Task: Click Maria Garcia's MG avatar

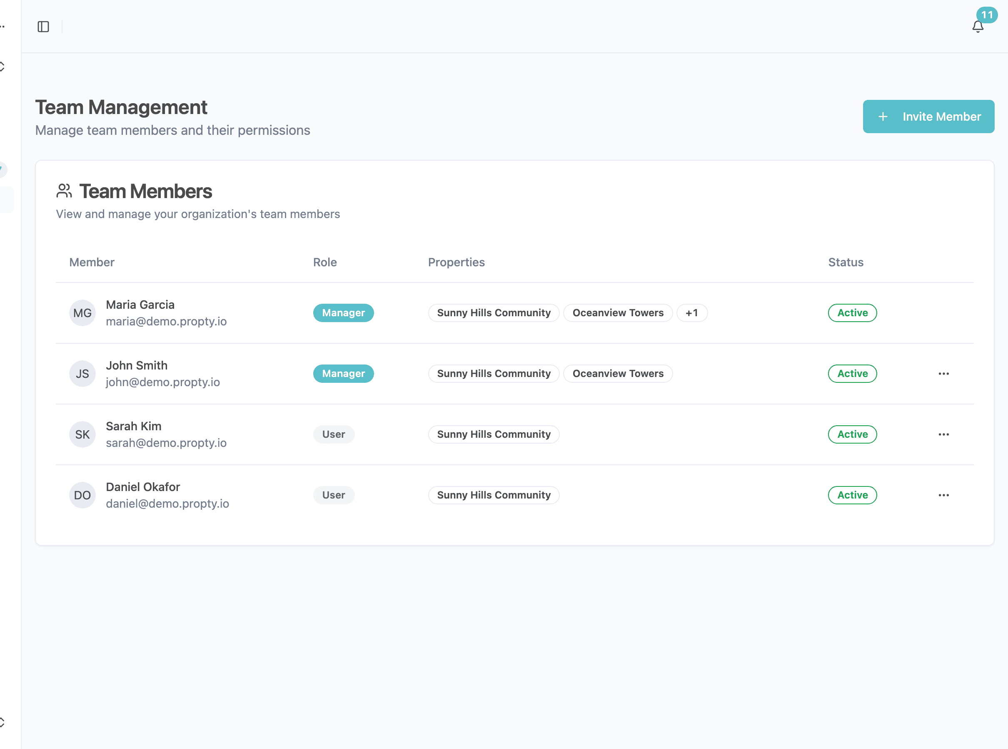Action: coord(82,313)
